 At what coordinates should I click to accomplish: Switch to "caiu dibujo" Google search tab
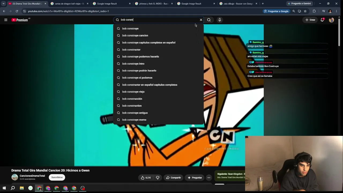[x=238, y=4]
